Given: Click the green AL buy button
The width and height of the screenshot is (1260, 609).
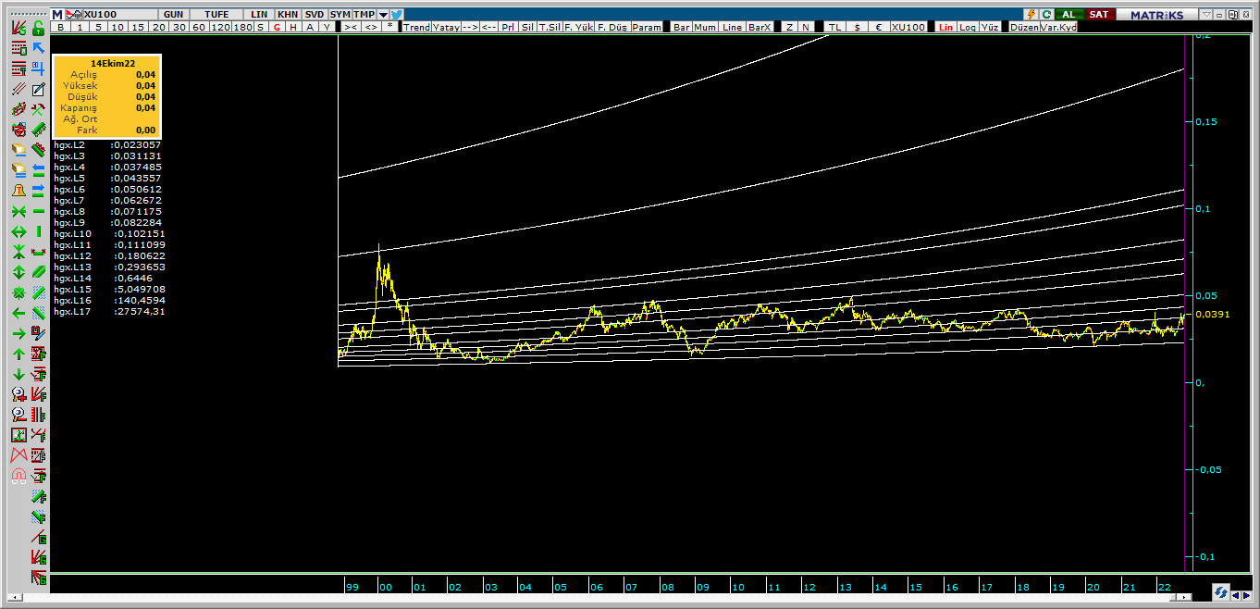Looking at the screenshot, I should [1069, 15].
